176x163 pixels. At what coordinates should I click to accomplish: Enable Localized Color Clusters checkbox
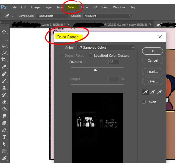(x=91, y=55)
